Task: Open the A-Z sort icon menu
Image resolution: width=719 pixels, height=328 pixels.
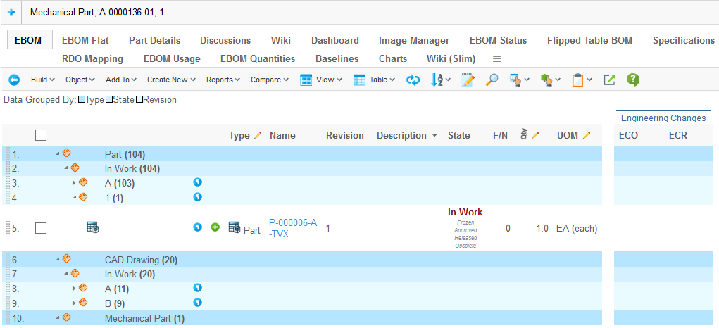Action: [x=440, y=80]
